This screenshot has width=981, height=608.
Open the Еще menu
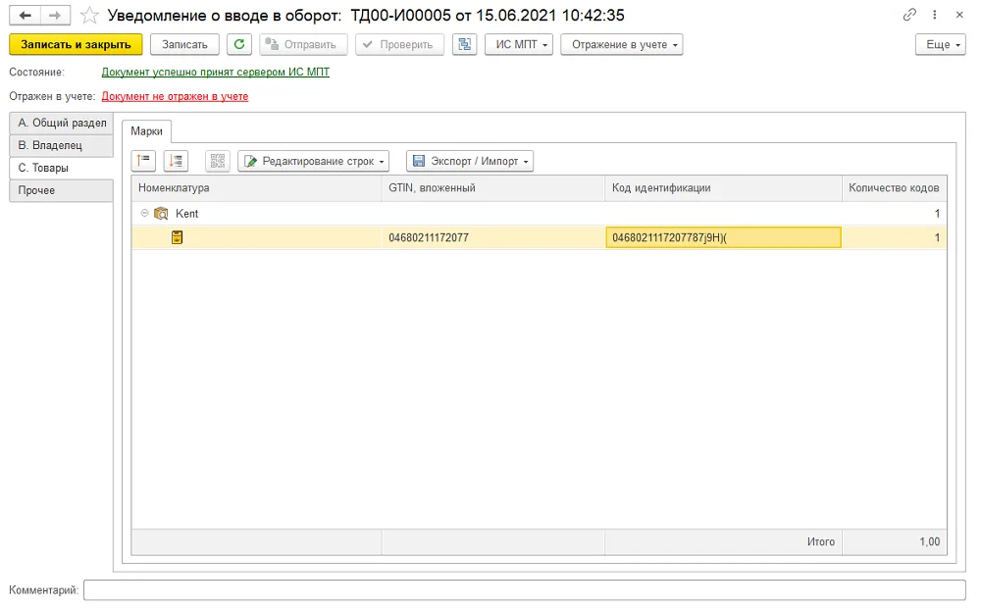941,44
